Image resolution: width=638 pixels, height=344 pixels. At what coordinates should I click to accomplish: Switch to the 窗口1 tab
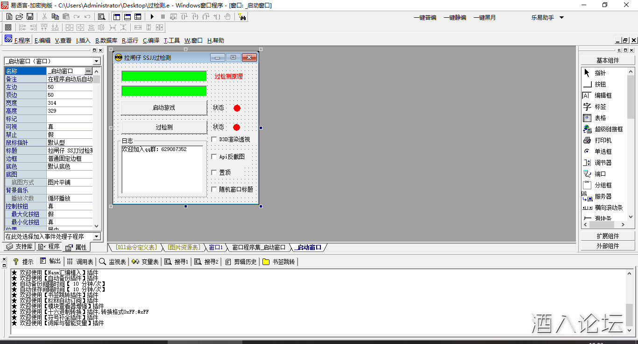pos(216,248)
